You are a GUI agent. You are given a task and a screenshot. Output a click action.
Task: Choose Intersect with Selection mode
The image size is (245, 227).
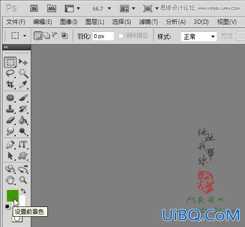(64, 35)
